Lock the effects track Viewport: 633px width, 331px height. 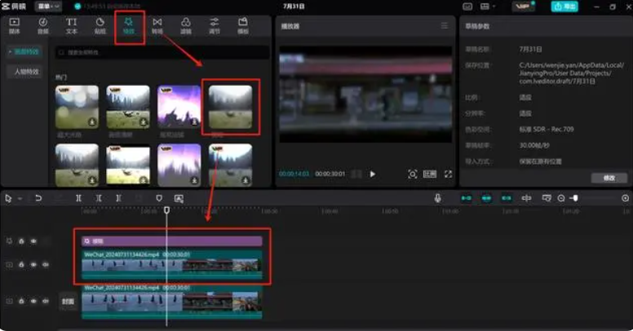click(21, 241)
